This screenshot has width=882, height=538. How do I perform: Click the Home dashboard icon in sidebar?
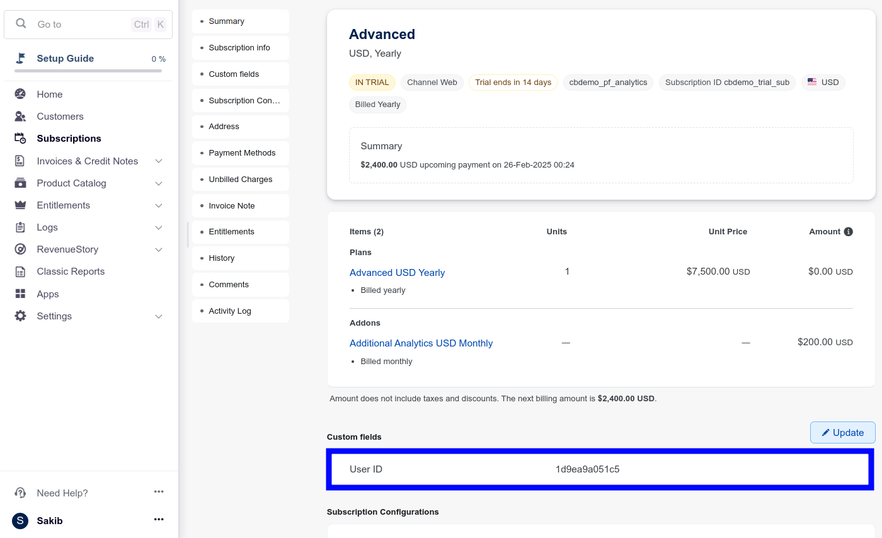coord(20,94)
